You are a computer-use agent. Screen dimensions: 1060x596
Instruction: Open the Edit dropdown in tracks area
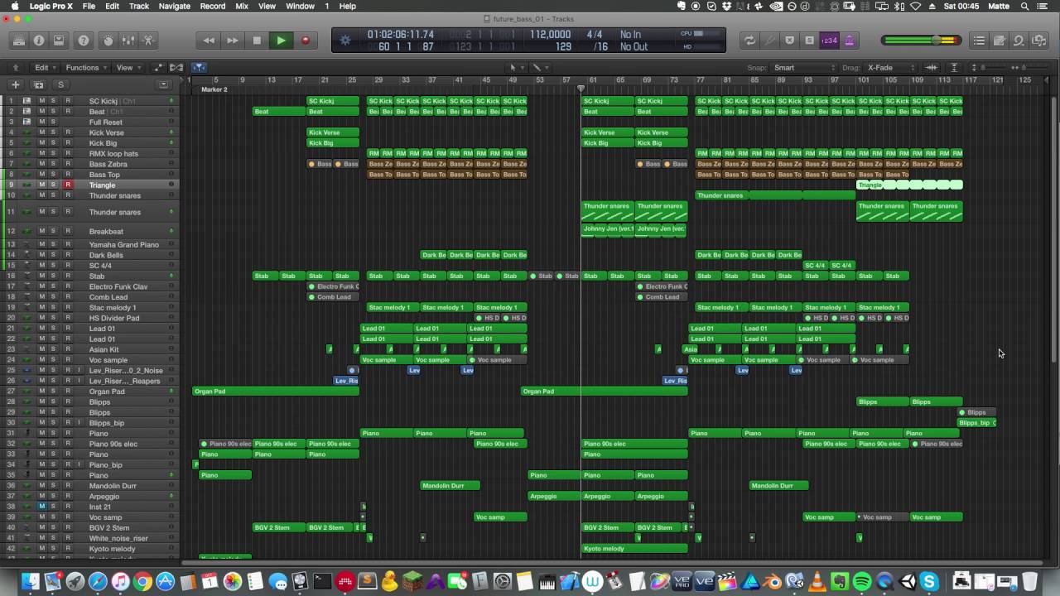point(45,67)
